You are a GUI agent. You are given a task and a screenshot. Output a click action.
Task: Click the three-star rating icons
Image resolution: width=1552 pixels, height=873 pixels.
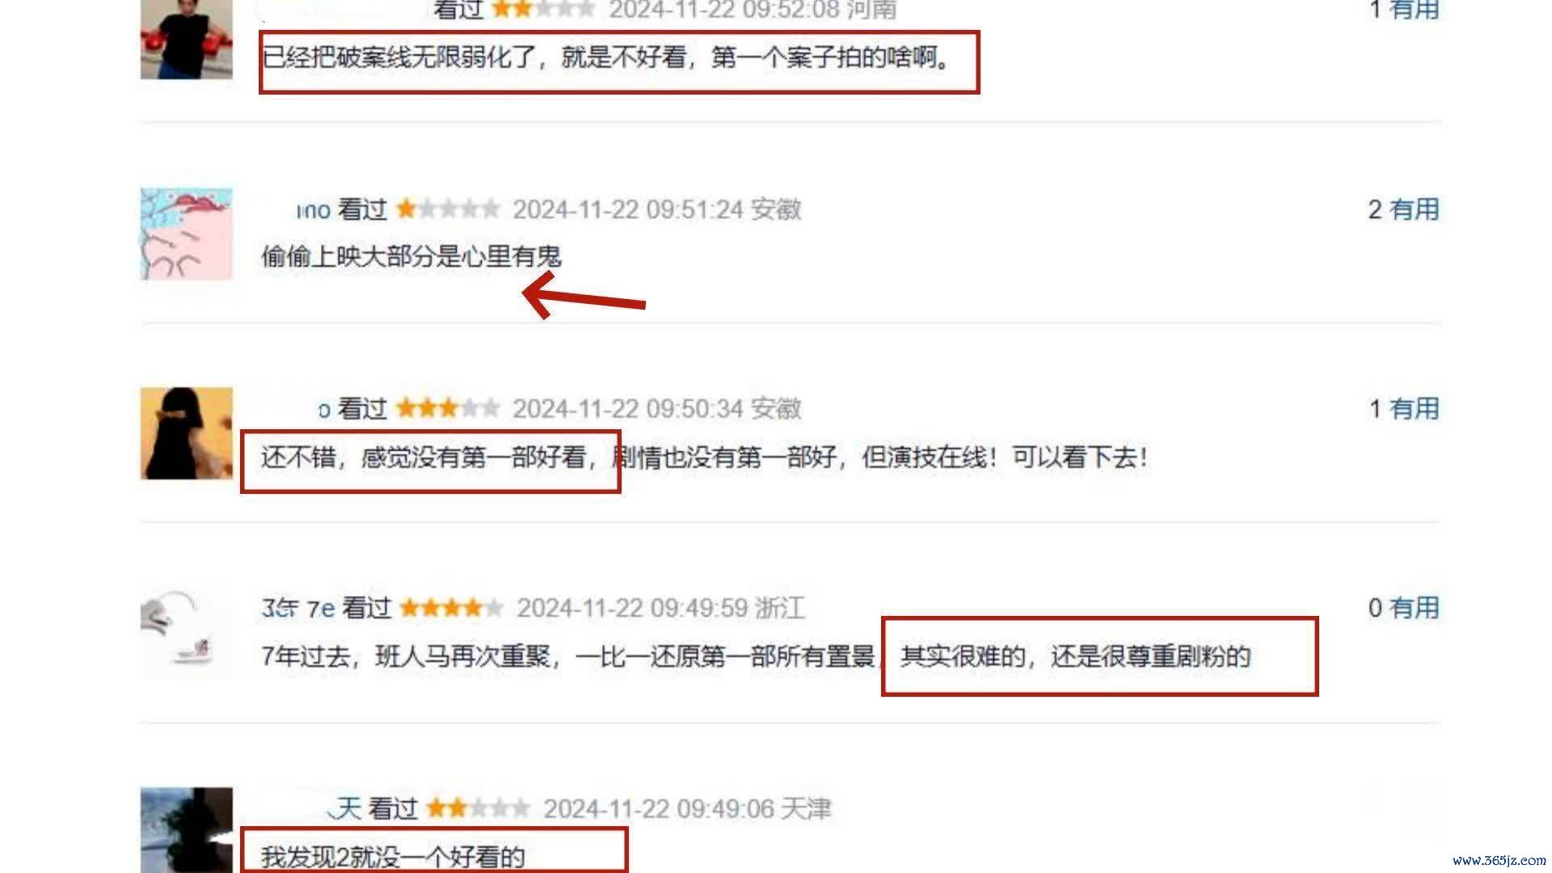[449, 408]
